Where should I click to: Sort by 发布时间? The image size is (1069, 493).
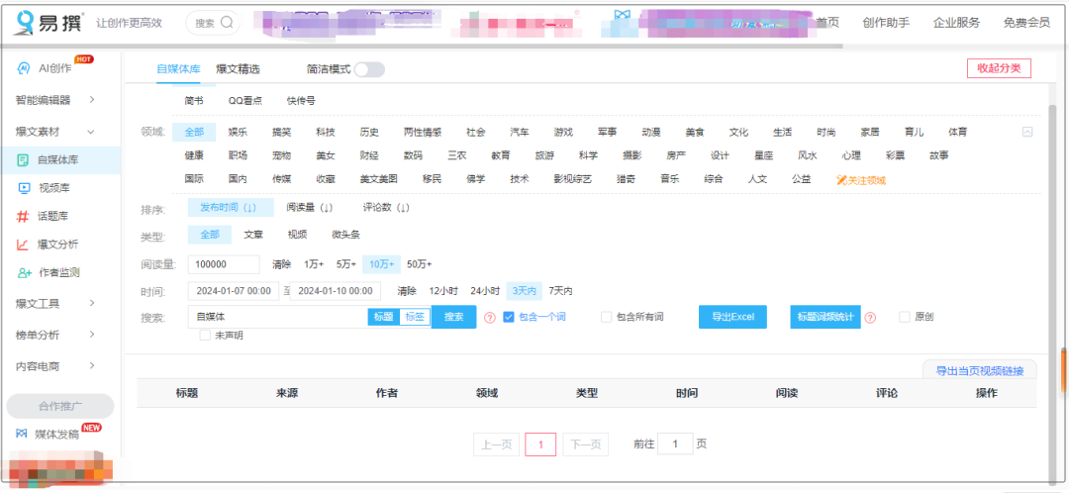231,207
